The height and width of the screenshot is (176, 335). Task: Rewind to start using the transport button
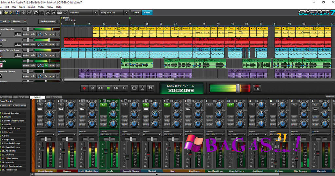92,88
